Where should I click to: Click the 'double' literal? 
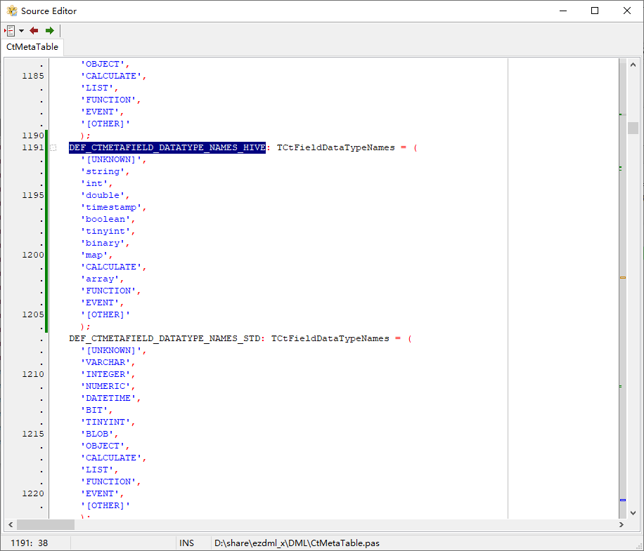(103, 195)
